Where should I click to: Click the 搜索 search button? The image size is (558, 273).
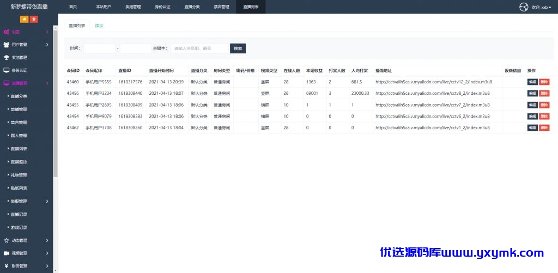point(238,48)
